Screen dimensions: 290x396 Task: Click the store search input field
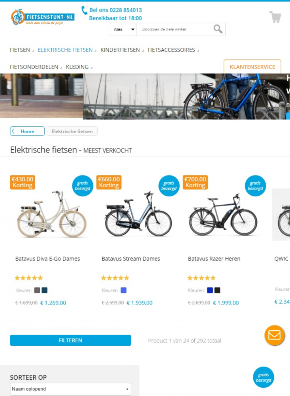[x=175, y=29]
